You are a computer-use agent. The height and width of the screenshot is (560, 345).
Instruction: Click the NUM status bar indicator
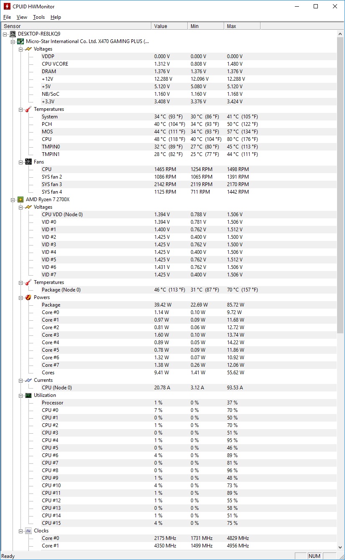pos(314,556)
